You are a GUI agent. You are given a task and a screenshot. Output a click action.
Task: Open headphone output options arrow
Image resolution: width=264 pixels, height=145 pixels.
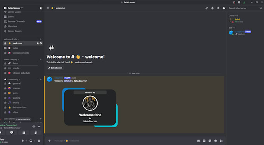pyautogui.click(x=34, y=141)
